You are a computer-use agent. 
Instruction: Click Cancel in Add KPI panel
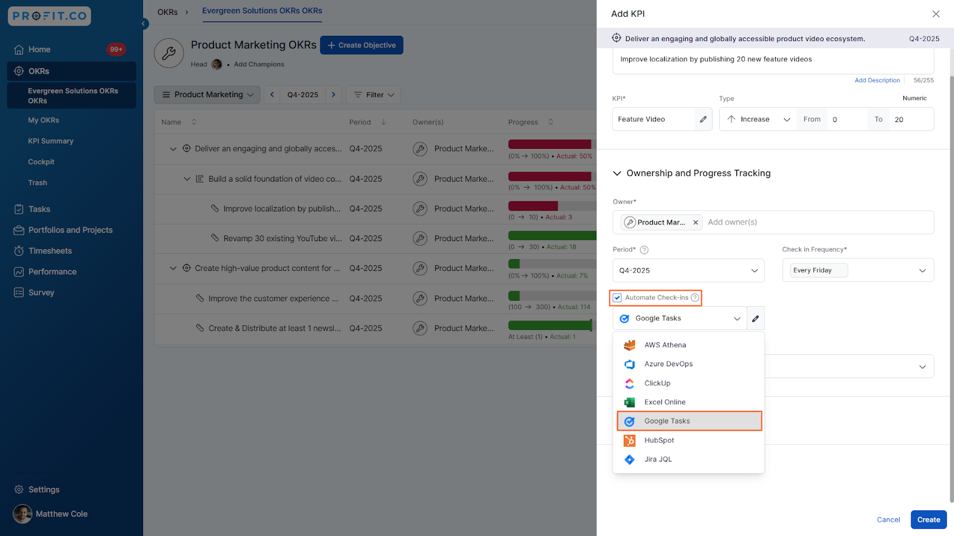pos(888,520)
